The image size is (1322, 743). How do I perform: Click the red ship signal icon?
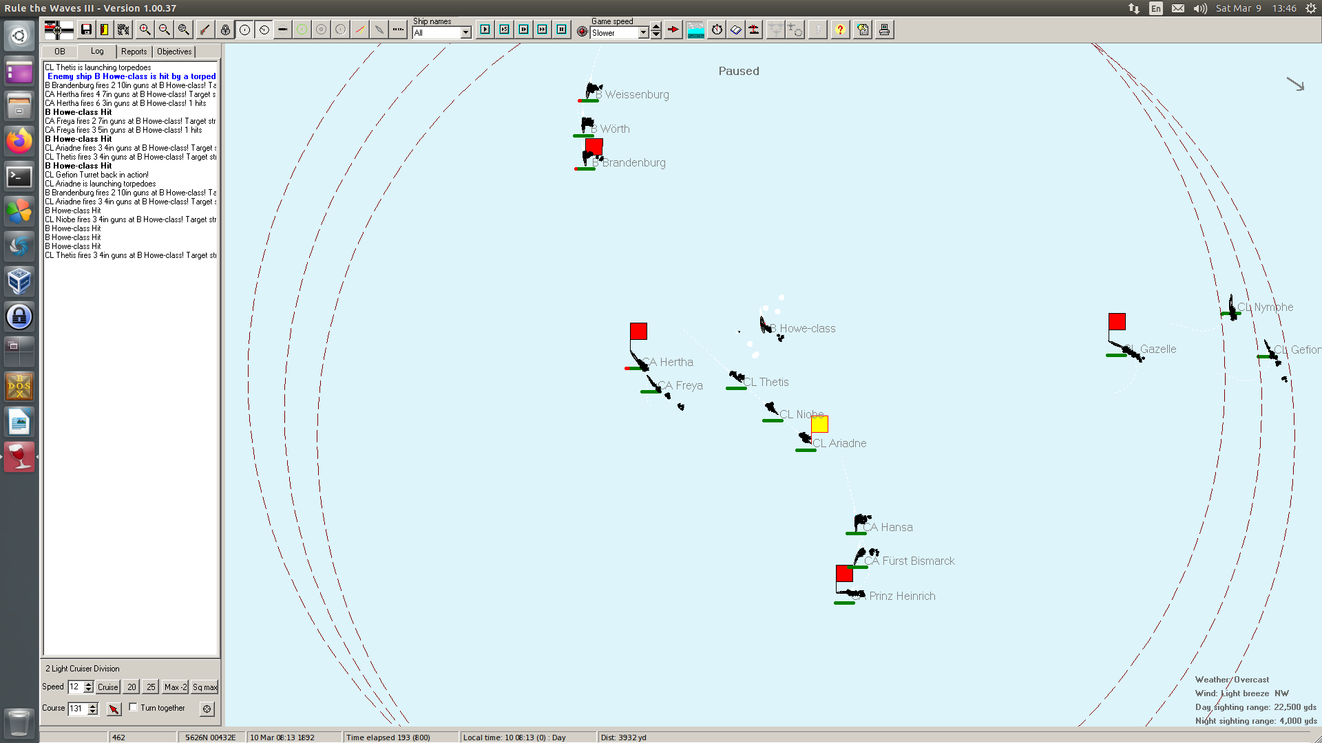click(755, 30)
